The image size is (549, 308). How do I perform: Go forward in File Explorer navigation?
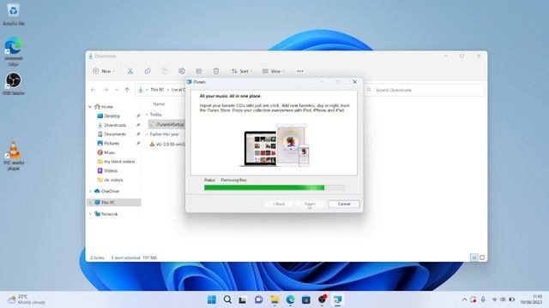coord(106,90)
